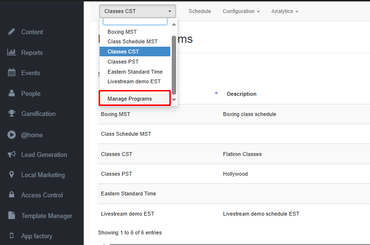Viewport: 370px width, 245px height.
Task: Select the person icon for People
Action: coord(12,93)
